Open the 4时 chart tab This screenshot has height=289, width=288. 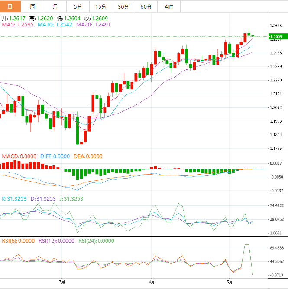tap(168, 6)
